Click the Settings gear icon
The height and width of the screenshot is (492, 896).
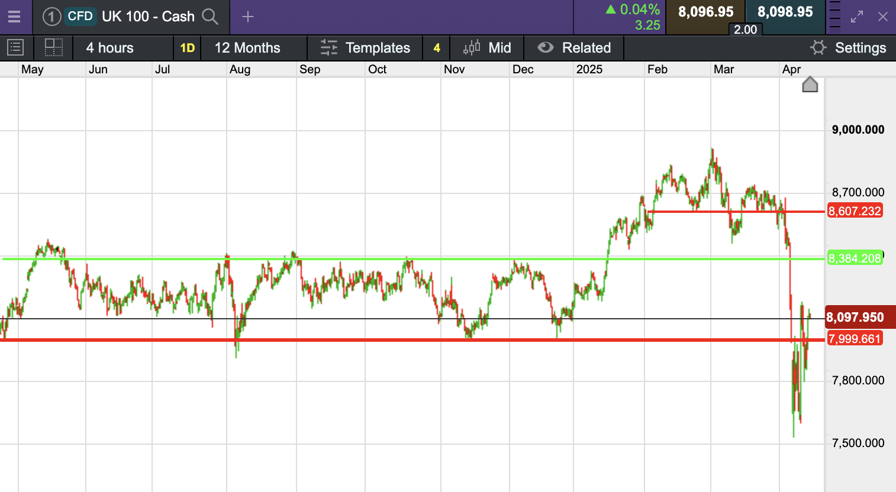pyautogui.click(x=818, y=47)
